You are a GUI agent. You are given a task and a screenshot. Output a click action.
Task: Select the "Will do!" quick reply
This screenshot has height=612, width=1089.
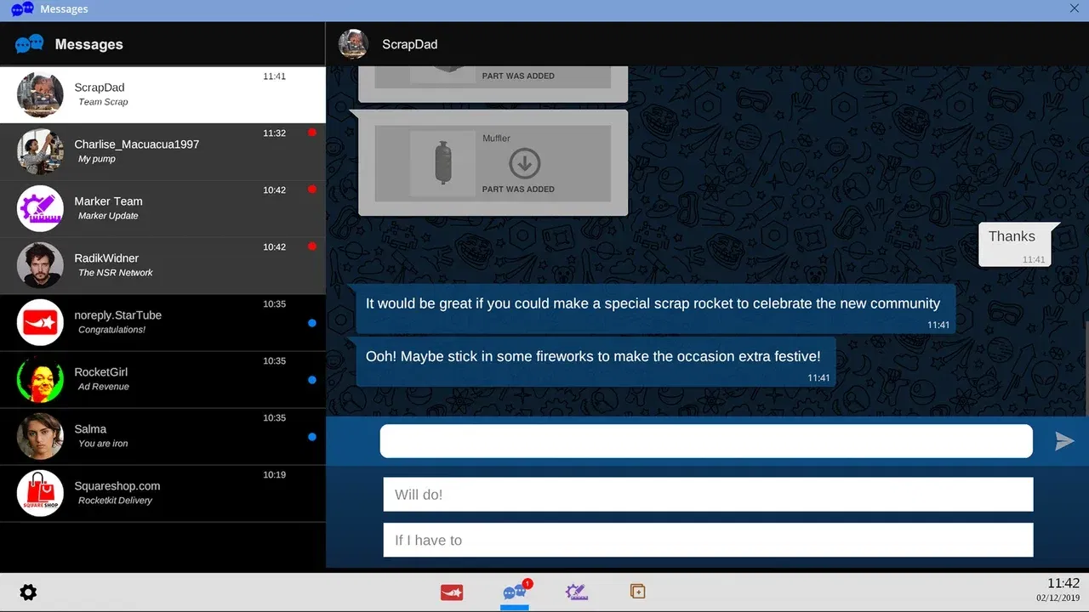(708, 494)
